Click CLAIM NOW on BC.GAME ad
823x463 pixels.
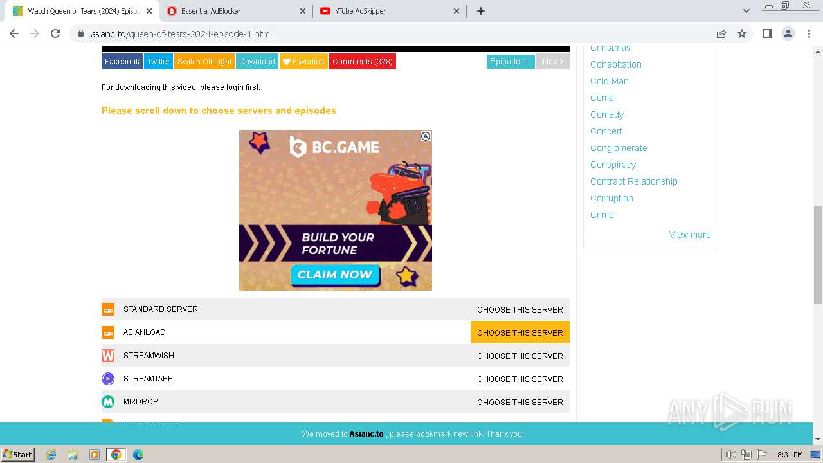click(x=335, y=275)
